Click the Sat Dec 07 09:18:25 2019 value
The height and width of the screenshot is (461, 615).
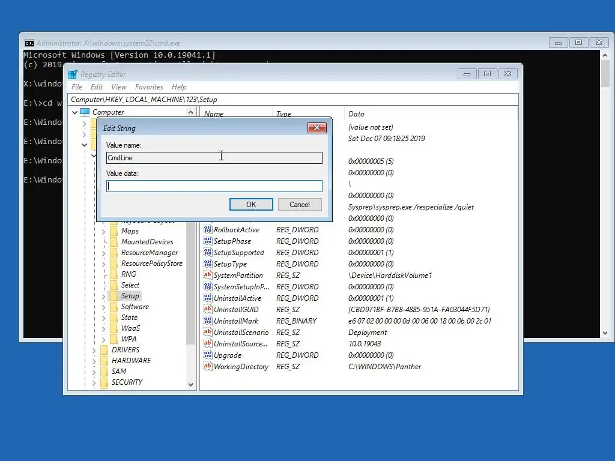[x=386, y=139]
